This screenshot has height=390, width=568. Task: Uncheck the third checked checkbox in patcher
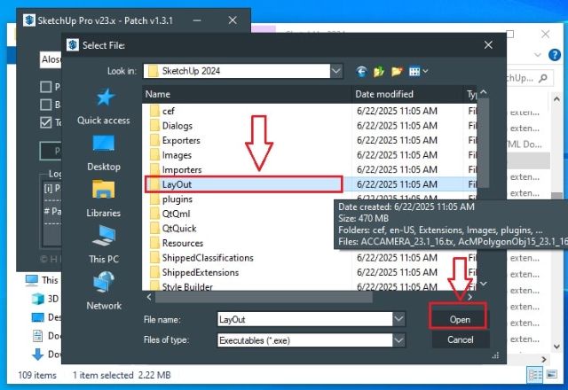tap(46, 122)
